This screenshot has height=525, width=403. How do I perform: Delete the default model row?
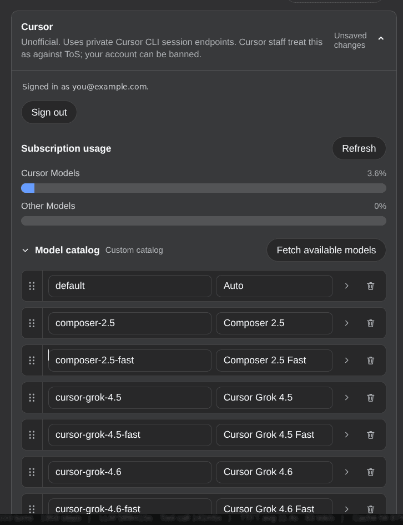[x=370, y=286]
